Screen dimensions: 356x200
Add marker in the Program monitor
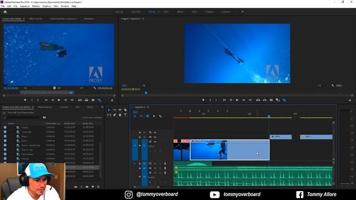(203, 100)
